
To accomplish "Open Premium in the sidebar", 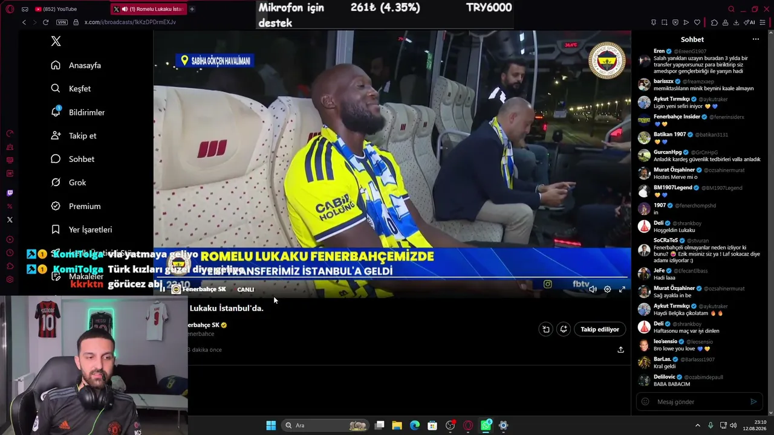I will [76, 206].
